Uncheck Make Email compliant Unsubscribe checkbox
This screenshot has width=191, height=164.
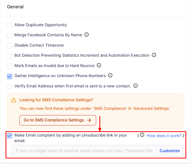point(10,136)
